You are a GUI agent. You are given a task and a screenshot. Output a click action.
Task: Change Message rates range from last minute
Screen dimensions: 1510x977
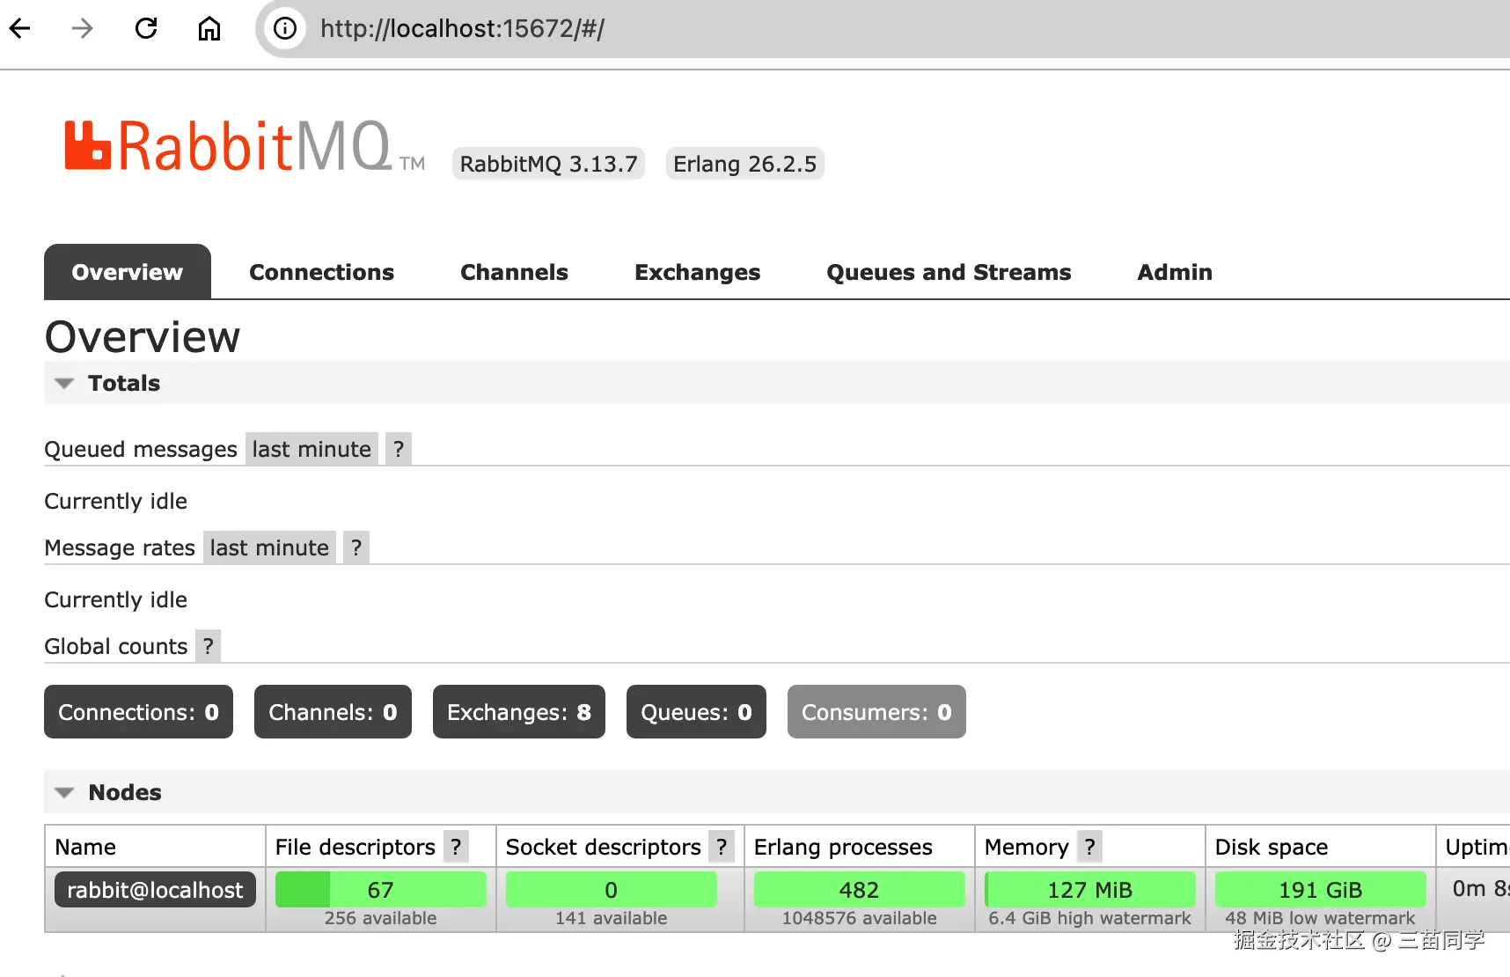[x=269, y=548]
